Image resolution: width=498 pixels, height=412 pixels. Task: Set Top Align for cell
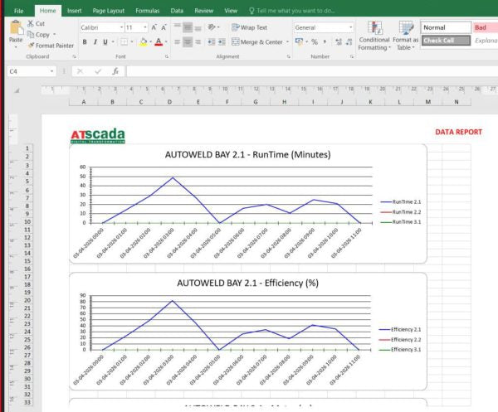pos(178,27)
